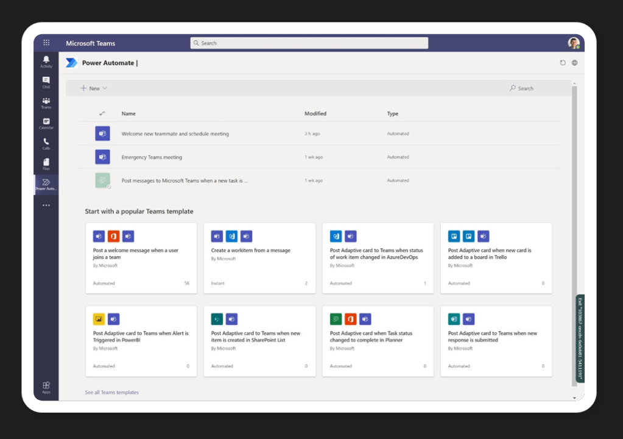623x439 pixels.
Task: Click the expand arrows icon in table header
Action: point(102,113)
